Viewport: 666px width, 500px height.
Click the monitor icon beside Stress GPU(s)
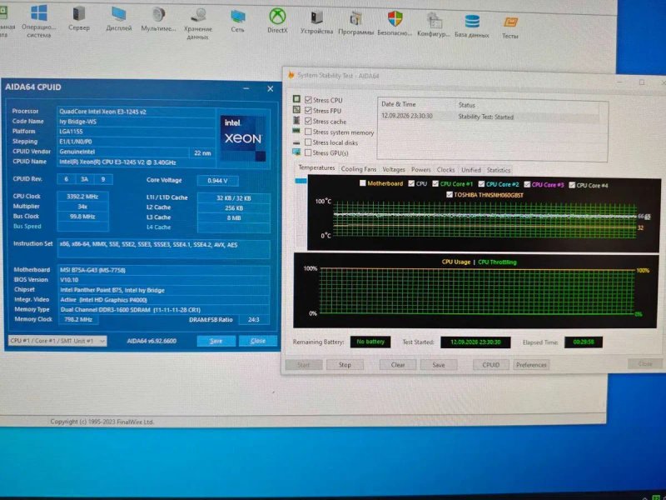tap(296, 152)
